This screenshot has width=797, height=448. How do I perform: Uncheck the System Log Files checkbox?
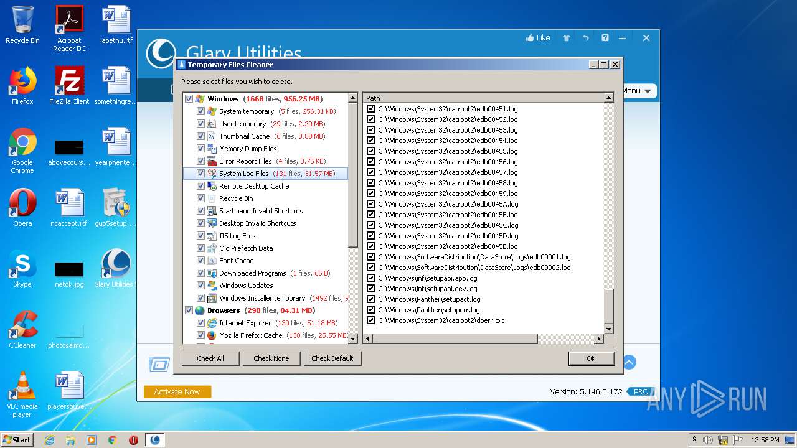pyautogui.click(x=200, y=174)
